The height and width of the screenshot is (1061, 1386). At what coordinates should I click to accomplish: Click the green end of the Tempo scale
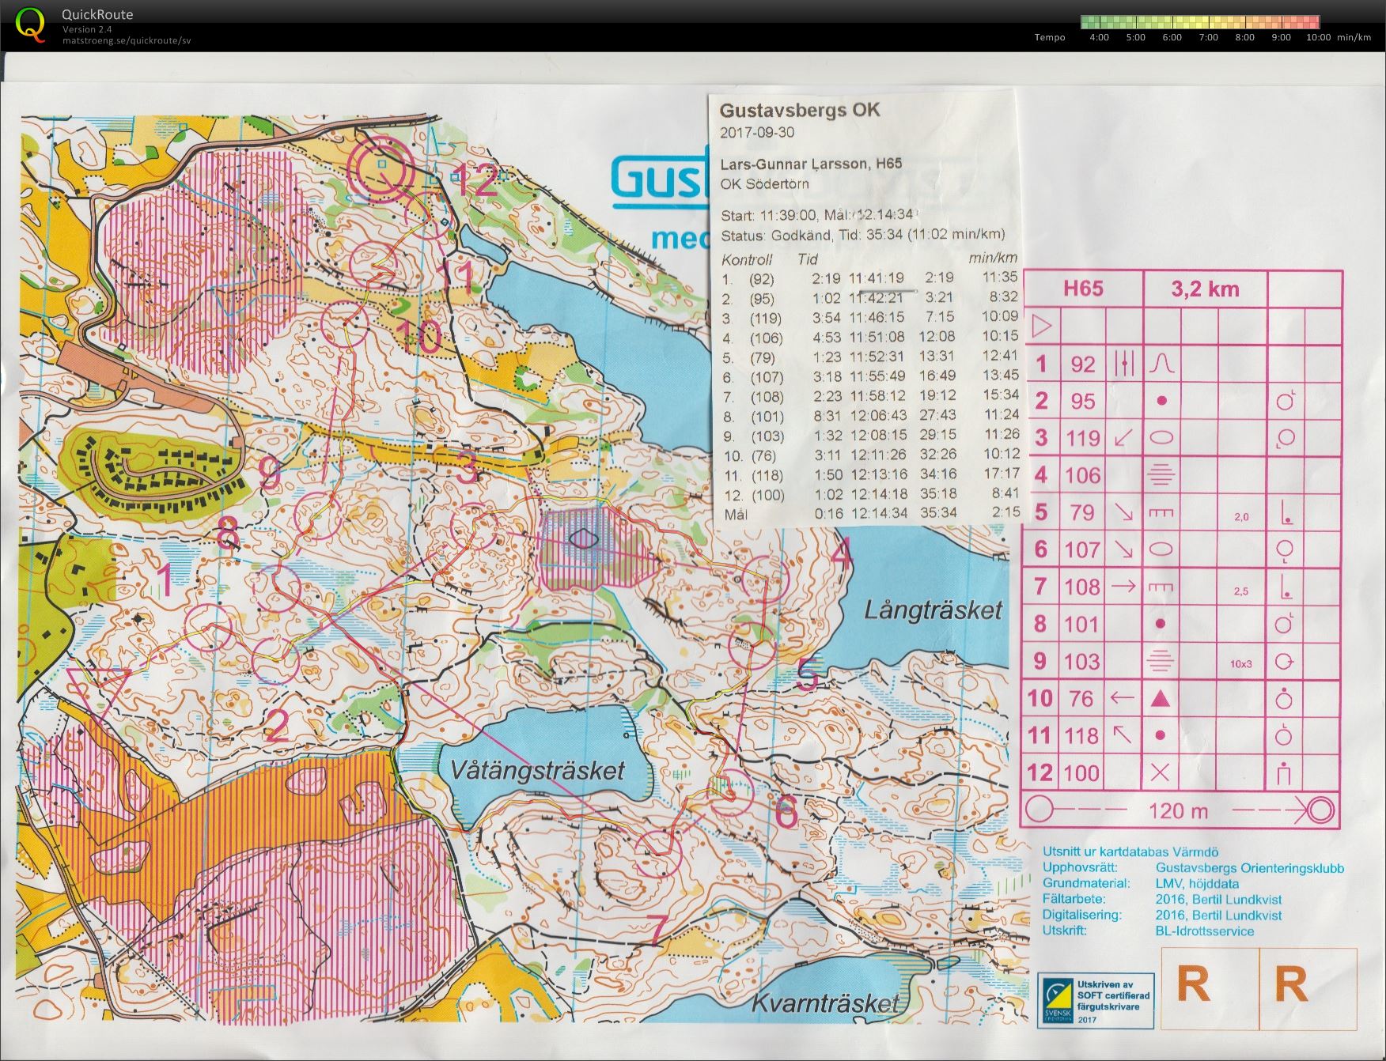pos(1090,22)
